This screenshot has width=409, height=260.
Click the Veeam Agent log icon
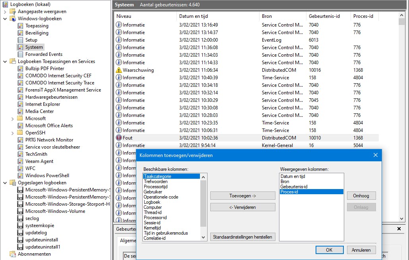(x=20, y=161)
